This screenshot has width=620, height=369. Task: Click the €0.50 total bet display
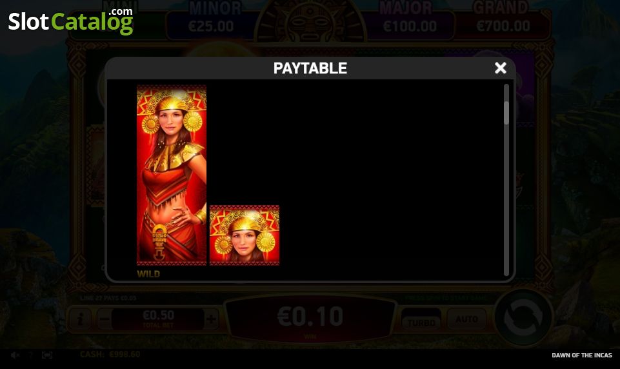pyautogui.click(x=158, y=319)
